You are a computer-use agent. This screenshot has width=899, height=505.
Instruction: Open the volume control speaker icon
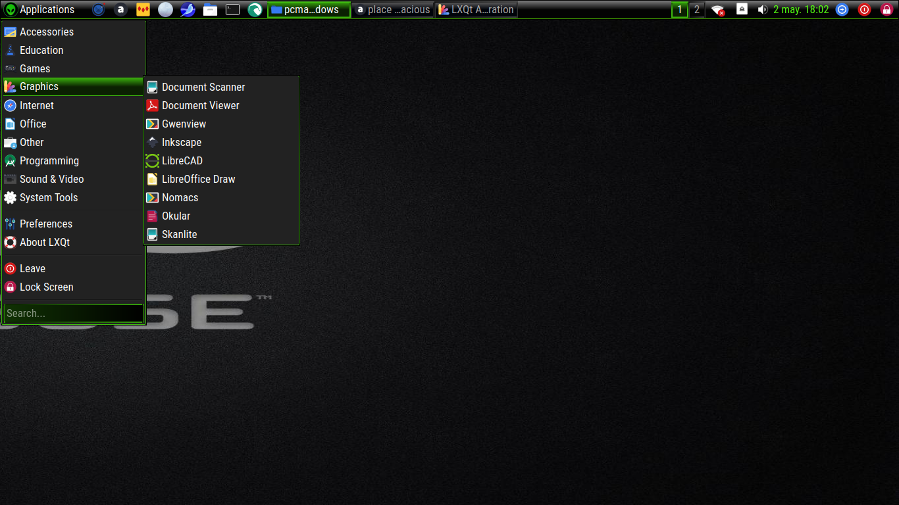pyautogui.click(x=763, y=10)
